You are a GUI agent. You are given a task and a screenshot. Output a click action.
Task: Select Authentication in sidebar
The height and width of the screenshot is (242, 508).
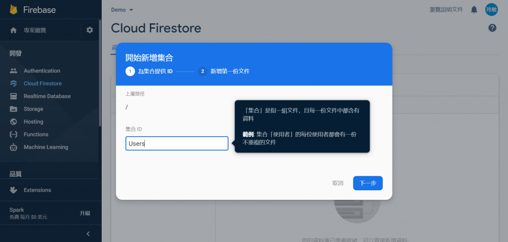pos(42,71)
